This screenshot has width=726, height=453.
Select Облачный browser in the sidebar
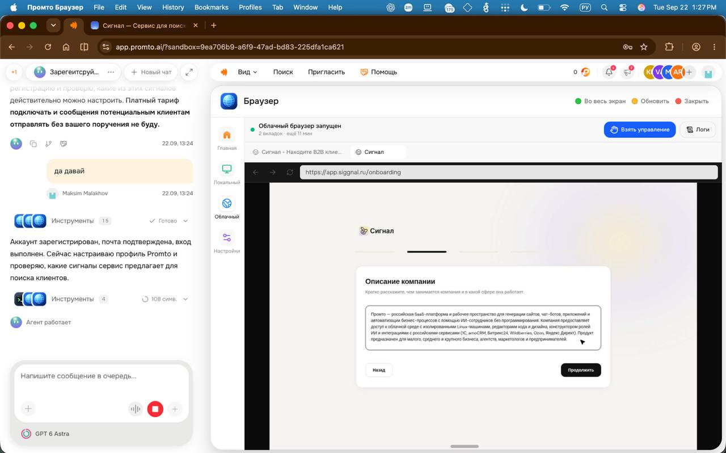point(227,208)
